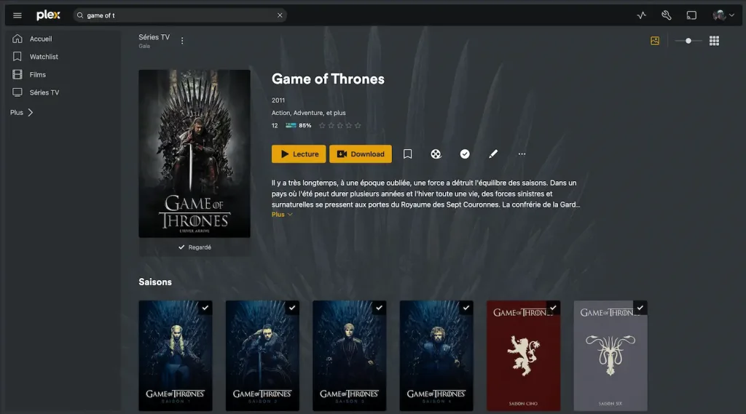The width and height of the screenshot is (746, 414).
Task: Switch to grid view layout icon
Action: (x=714, y=41)
